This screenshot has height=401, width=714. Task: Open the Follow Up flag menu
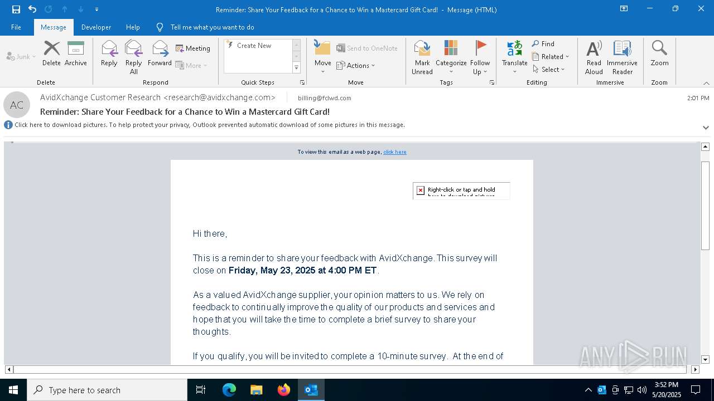[x=480, y=57]
